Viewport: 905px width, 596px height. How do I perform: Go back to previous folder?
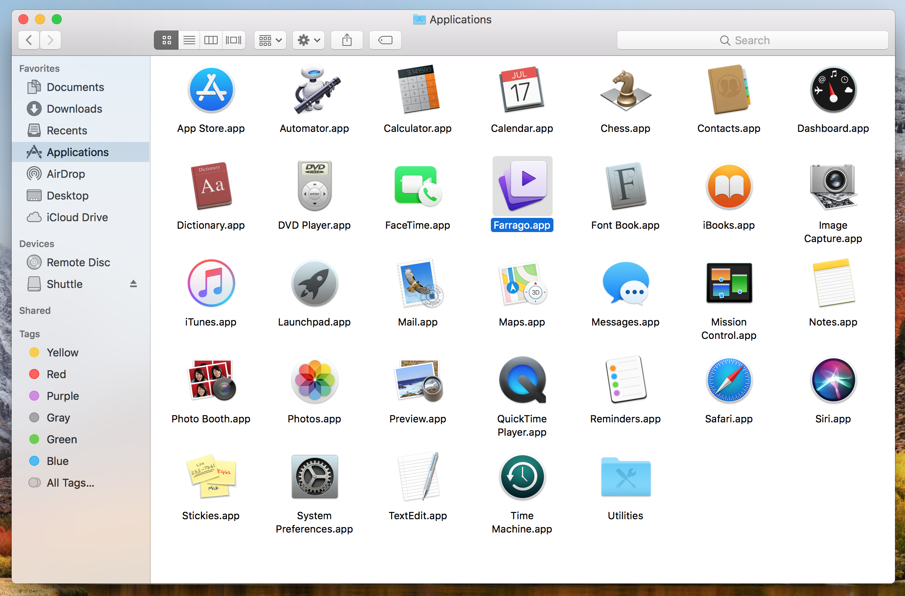[29, 40]
